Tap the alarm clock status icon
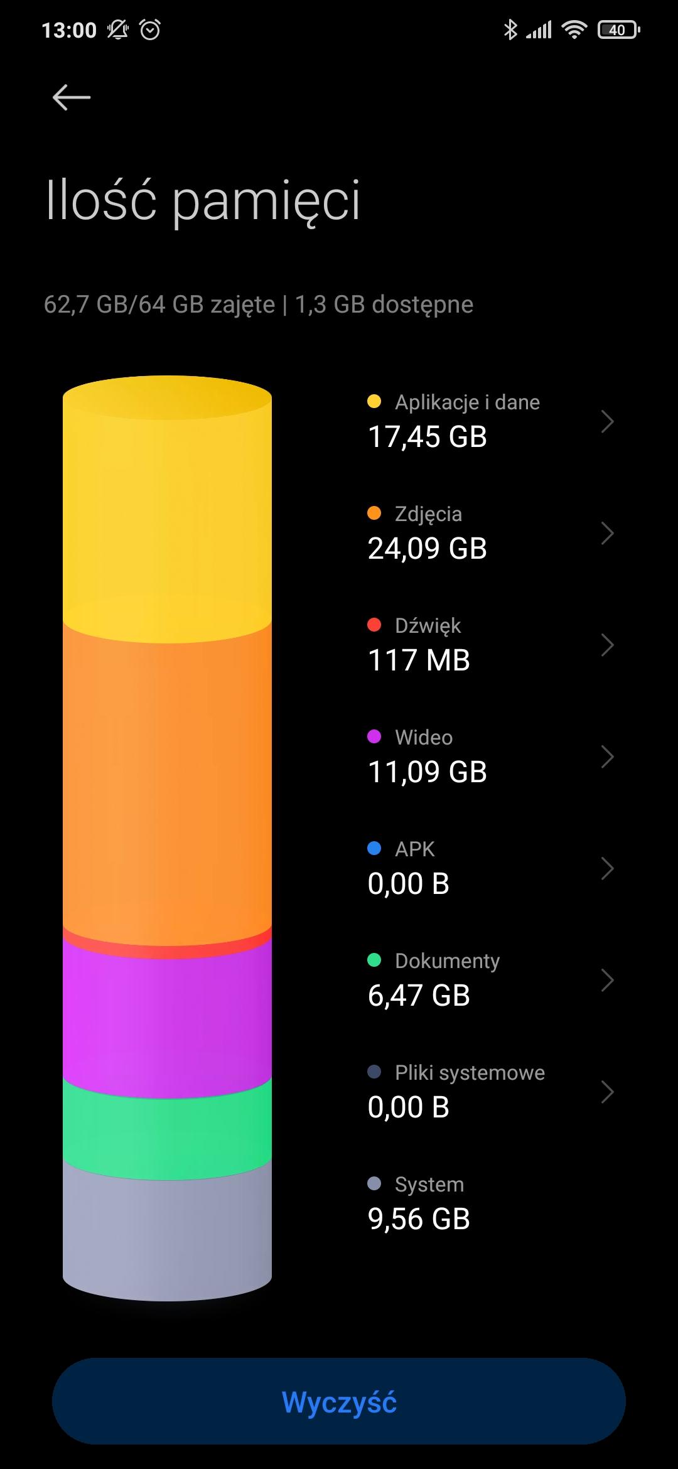Viewport: 678px width, 1469px height. 150,30
